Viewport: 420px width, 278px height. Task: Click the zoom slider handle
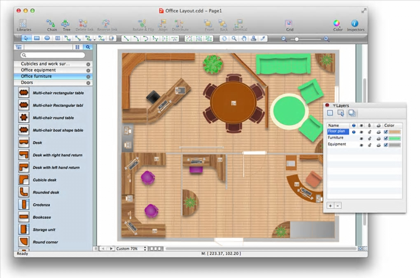296,39
